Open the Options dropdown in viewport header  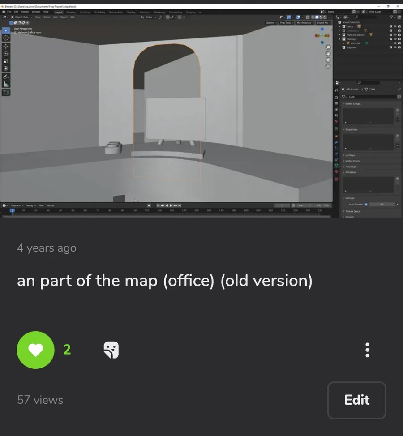[x=271, y=23]
